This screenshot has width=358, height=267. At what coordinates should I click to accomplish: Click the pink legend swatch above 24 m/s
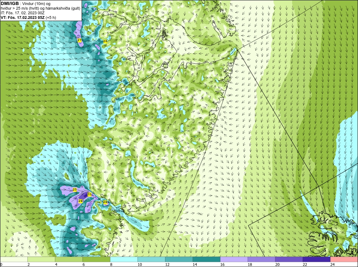click(344, 259)
